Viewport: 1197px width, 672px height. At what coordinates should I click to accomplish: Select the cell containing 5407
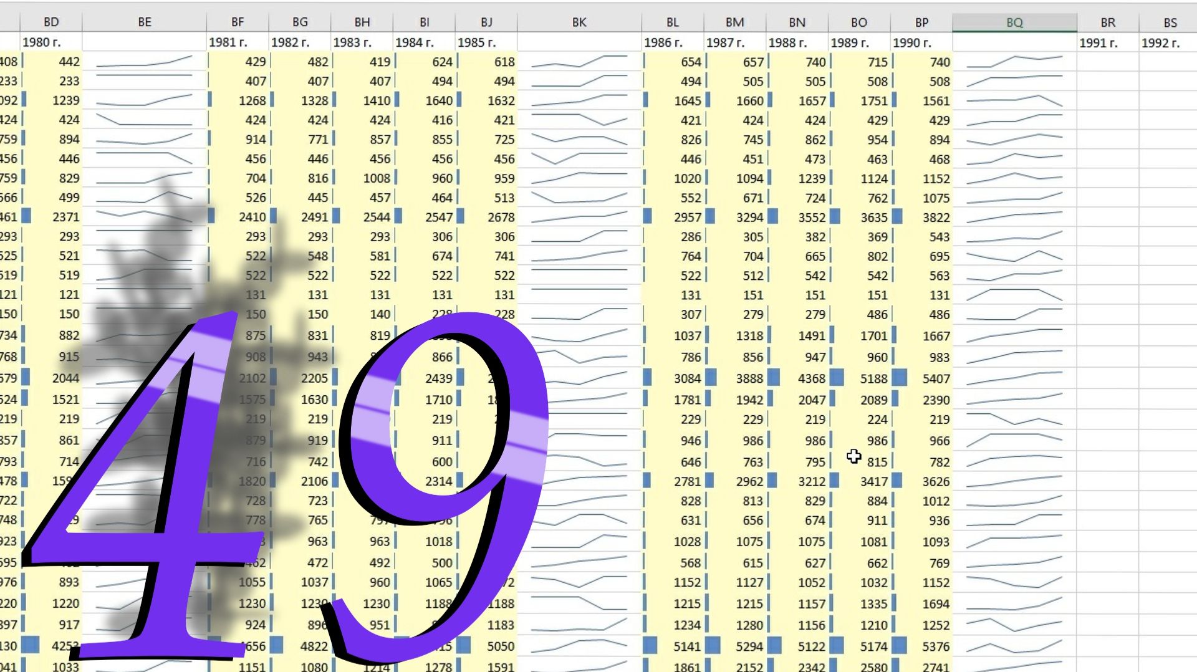pos(921,378)
